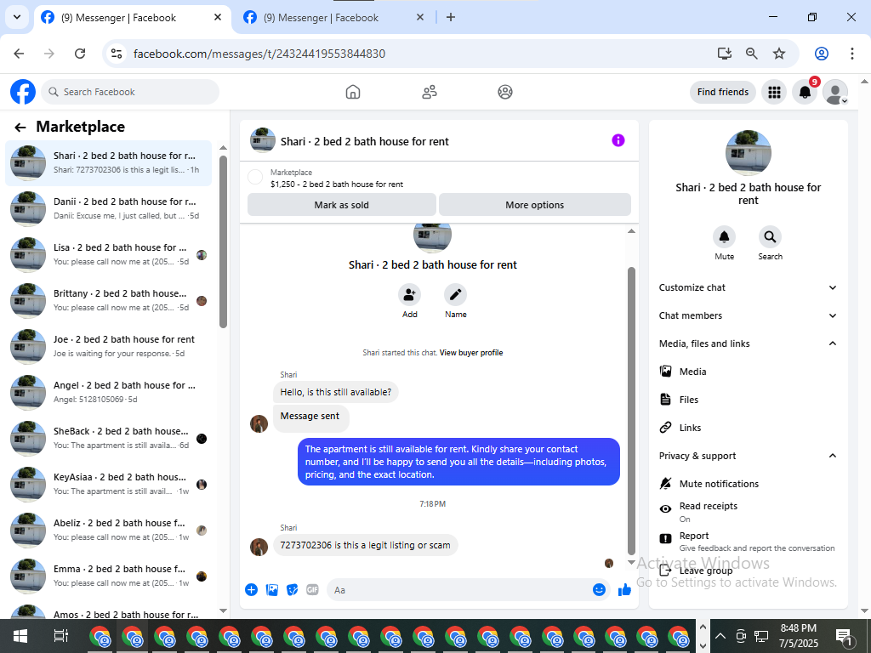
Task: Open Lisa's conversation in the list
Action: [108, 255]
